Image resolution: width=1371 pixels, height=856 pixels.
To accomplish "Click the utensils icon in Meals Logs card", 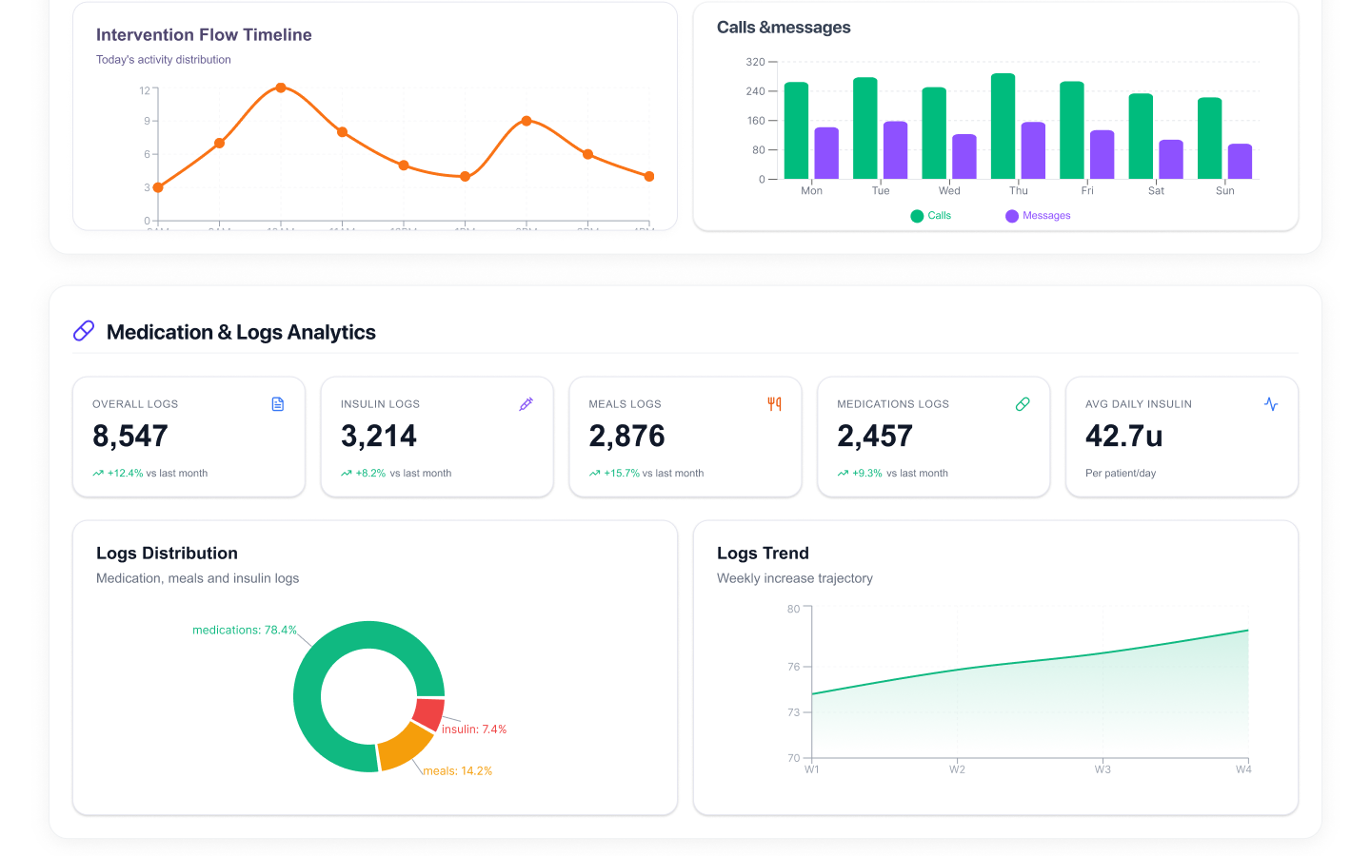I will tap(774, 404).
